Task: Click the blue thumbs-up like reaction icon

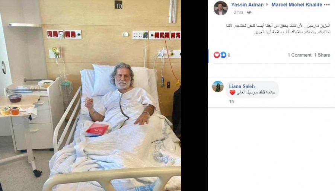Action: pos(223,55)
